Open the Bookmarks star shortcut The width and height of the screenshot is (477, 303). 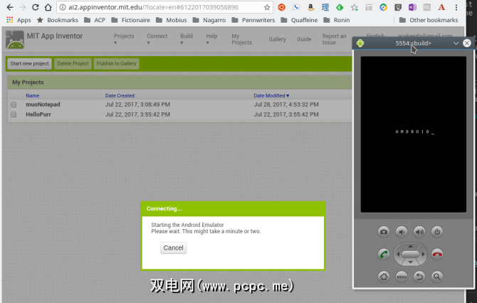(58, 20)
